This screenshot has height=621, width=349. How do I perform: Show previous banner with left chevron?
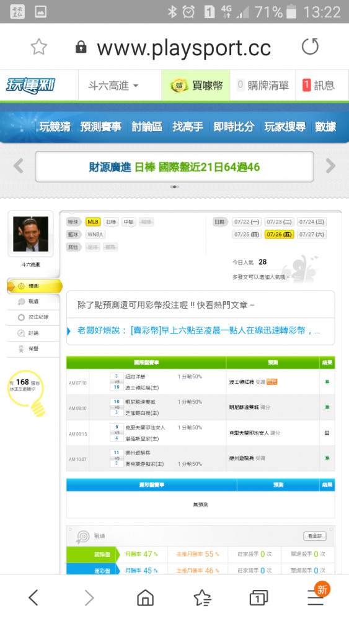click(x=19, y=166)
